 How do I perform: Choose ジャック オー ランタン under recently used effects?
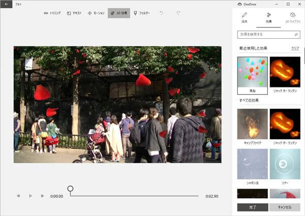point(285,75)
